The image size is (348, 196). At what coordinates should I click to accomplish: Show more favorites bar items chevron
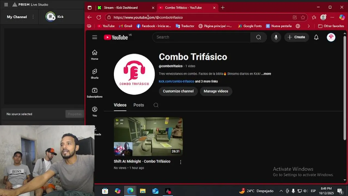tap(309, 26)
